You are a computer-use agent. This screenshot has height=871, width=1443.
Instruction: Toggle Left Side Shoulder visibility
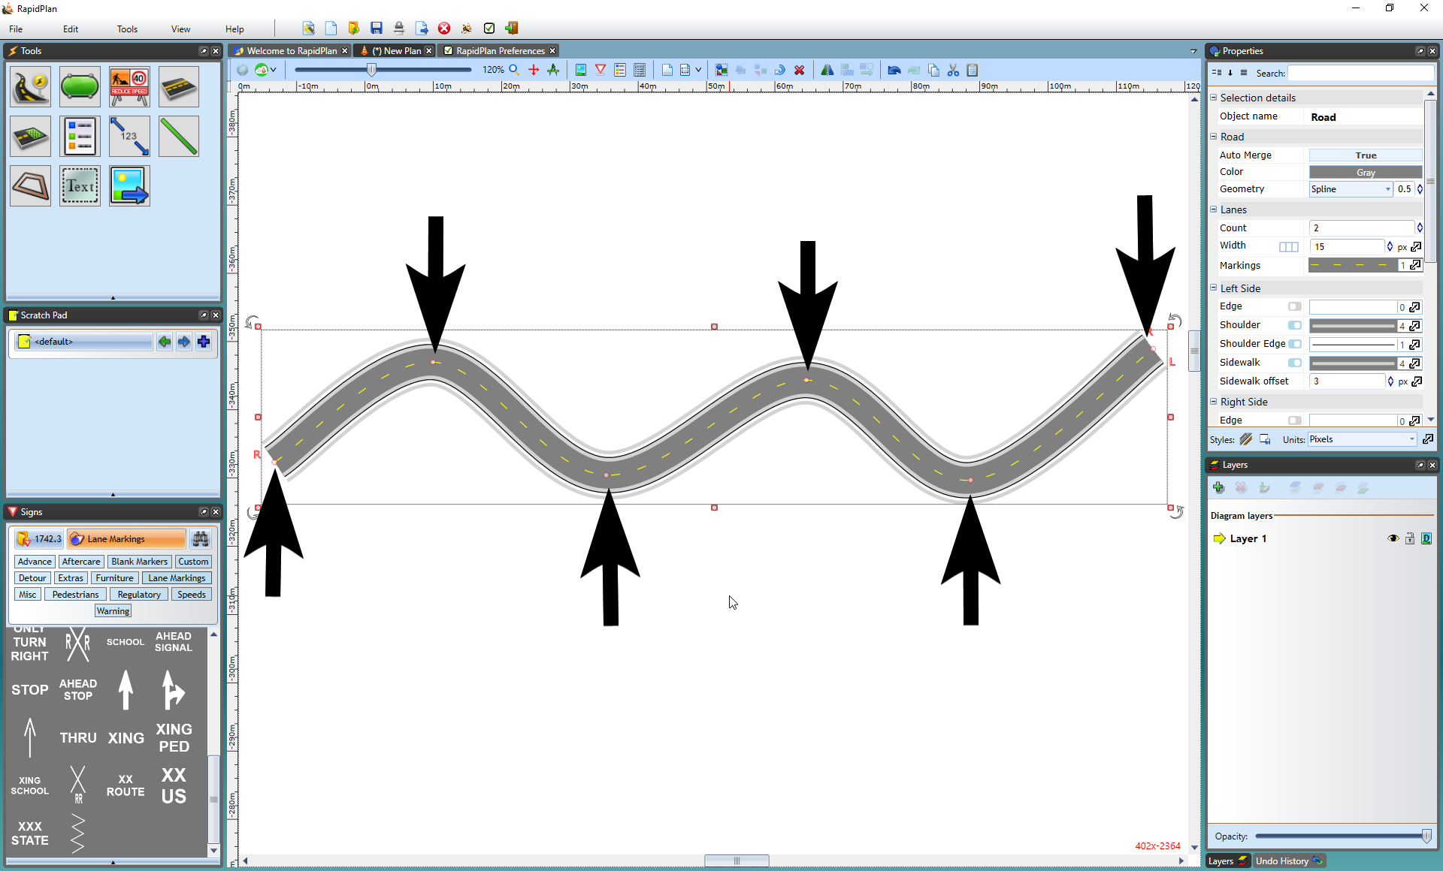[1298, 325]
